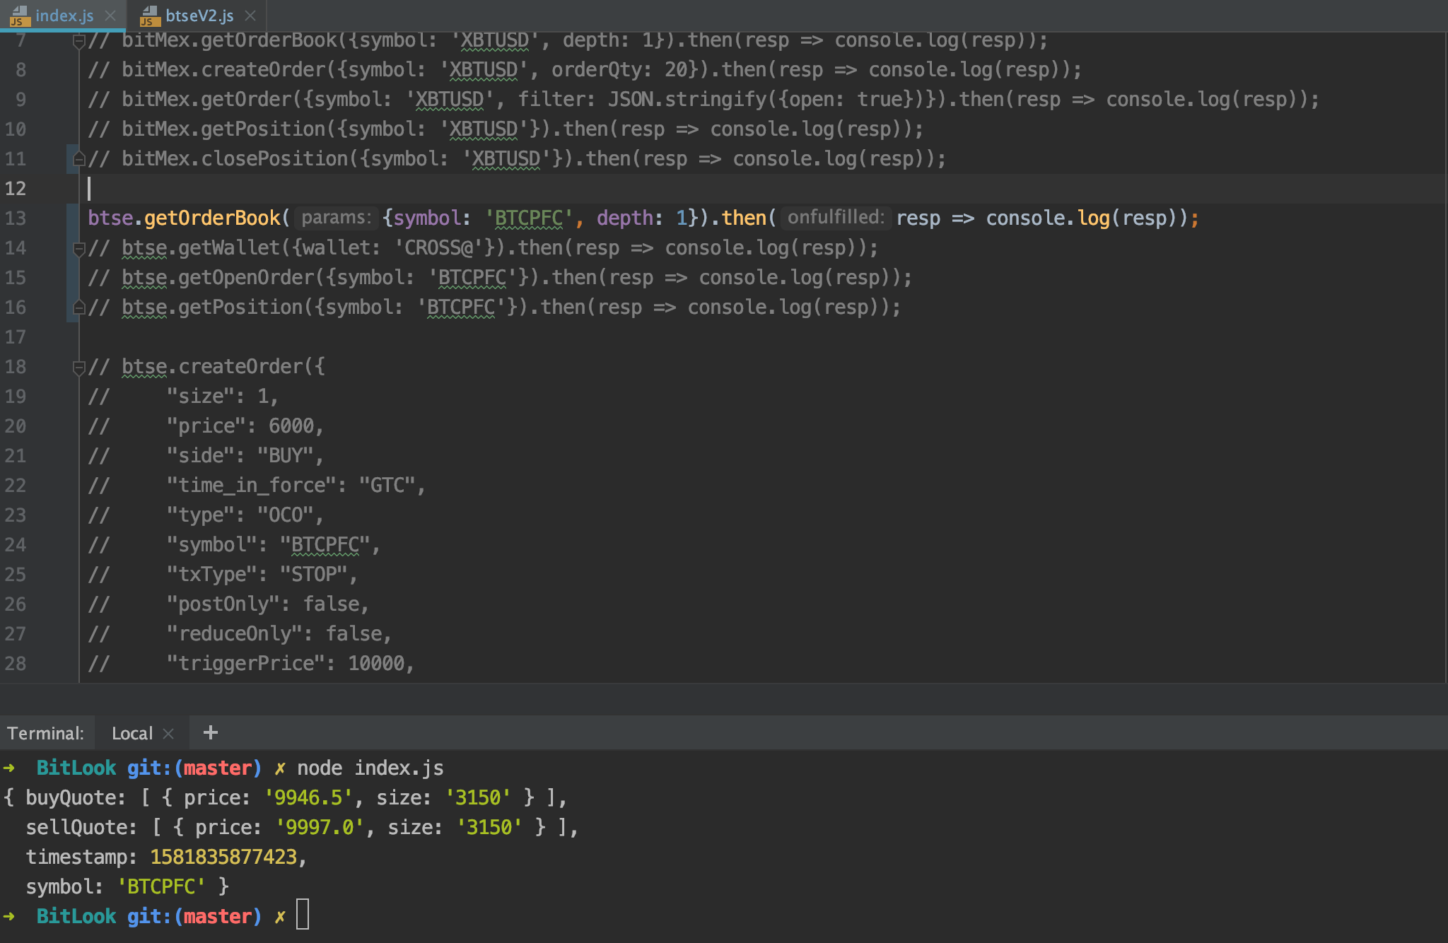Click the fold end marker at line 11
Image resolution: width=1448 pixels, height=943 pixels.
click(x=78, y=159)
